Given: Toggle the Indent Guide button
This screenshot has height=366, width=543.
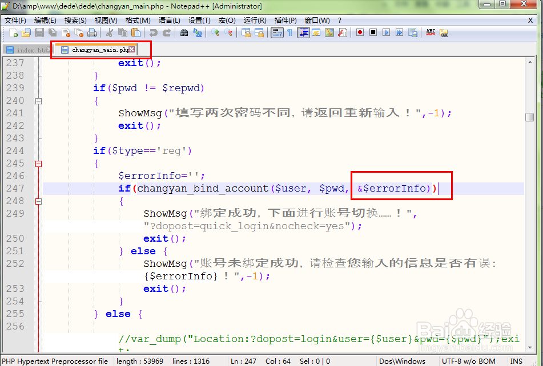Looking at the screenshot, I should (303, 33).
